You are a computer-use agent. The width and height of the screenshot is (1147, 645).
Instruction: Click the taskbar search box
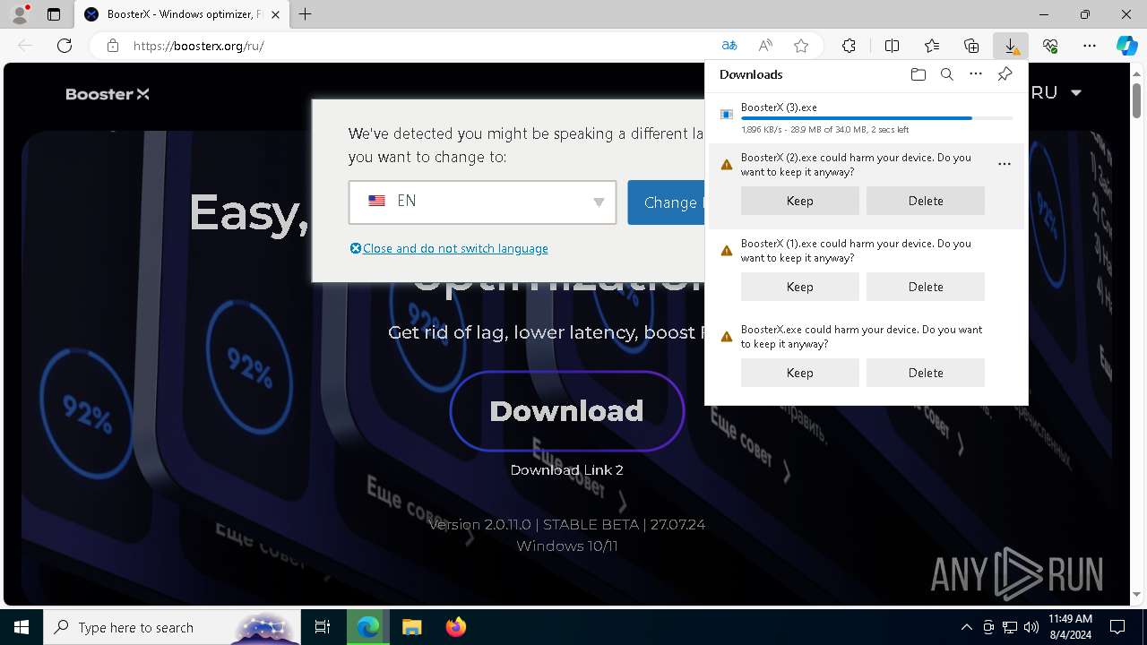(x=170, y=627)
